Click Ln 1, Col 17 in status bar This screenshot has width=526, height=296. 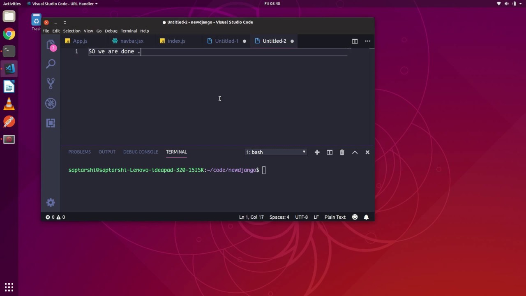[x=251, y=217]
